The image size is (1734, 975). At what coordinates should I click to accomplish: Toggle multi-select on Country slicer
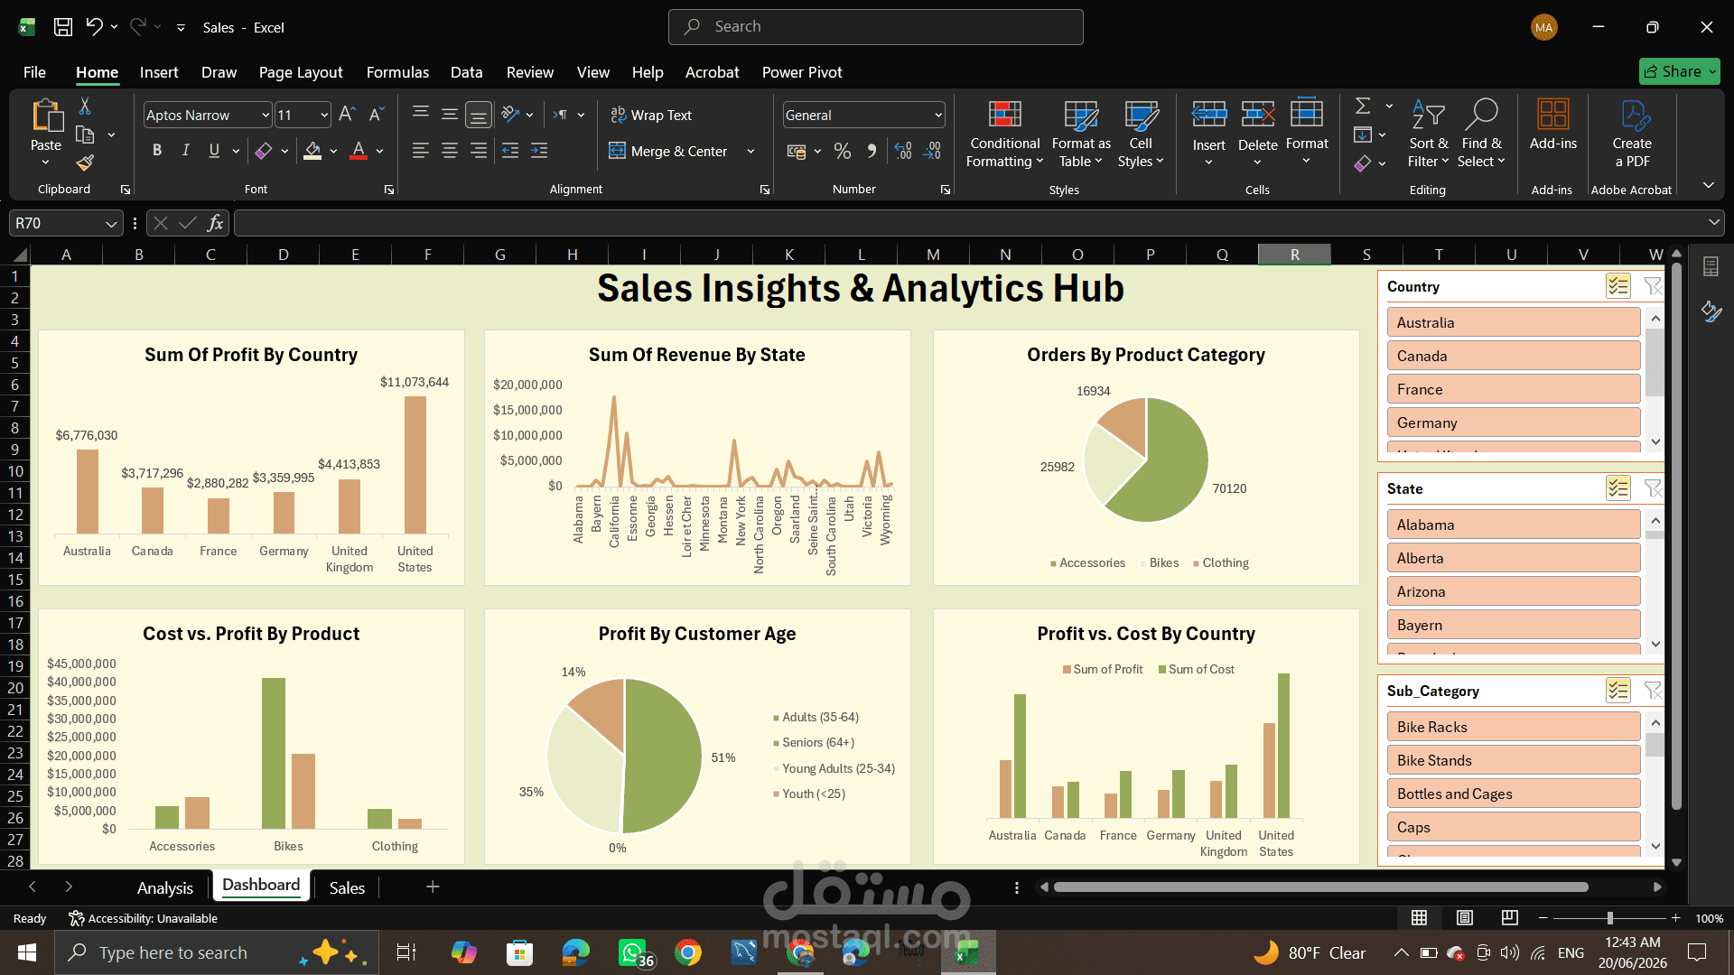(1617, 286)
